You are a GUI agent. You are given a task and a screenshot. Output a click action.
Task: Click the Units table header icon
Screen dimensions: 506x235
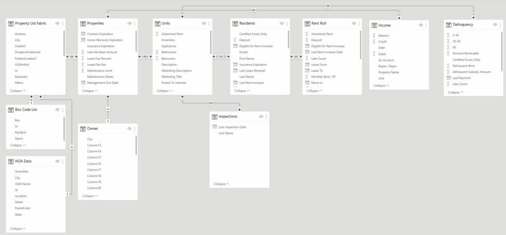tap(157, 23)
